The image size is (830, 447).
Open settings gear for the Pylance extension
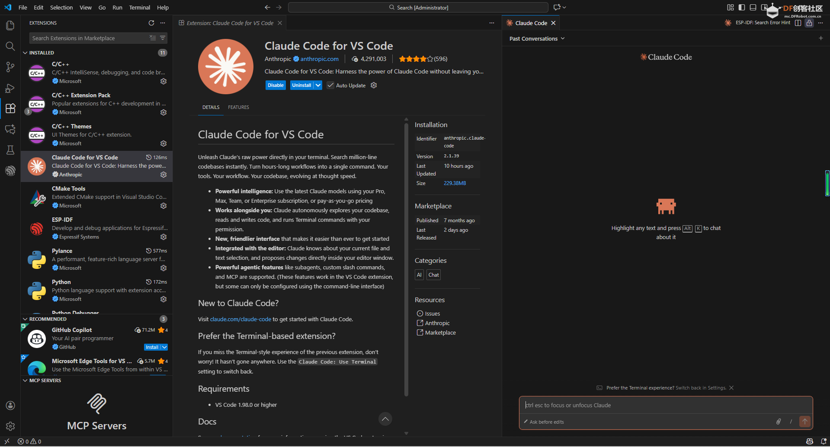click(x=163, y=268)
